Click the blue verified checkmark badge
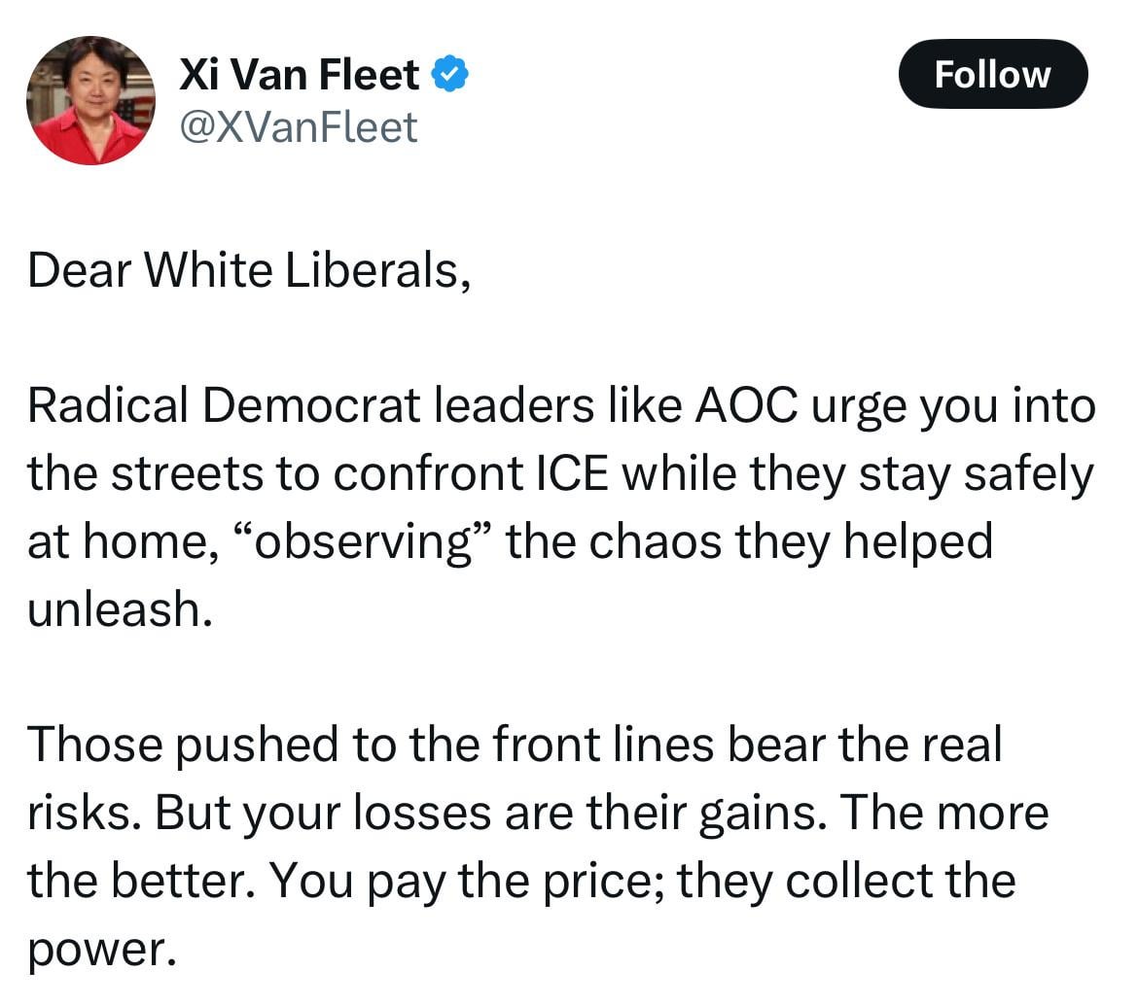 click(x=450, y=75)
